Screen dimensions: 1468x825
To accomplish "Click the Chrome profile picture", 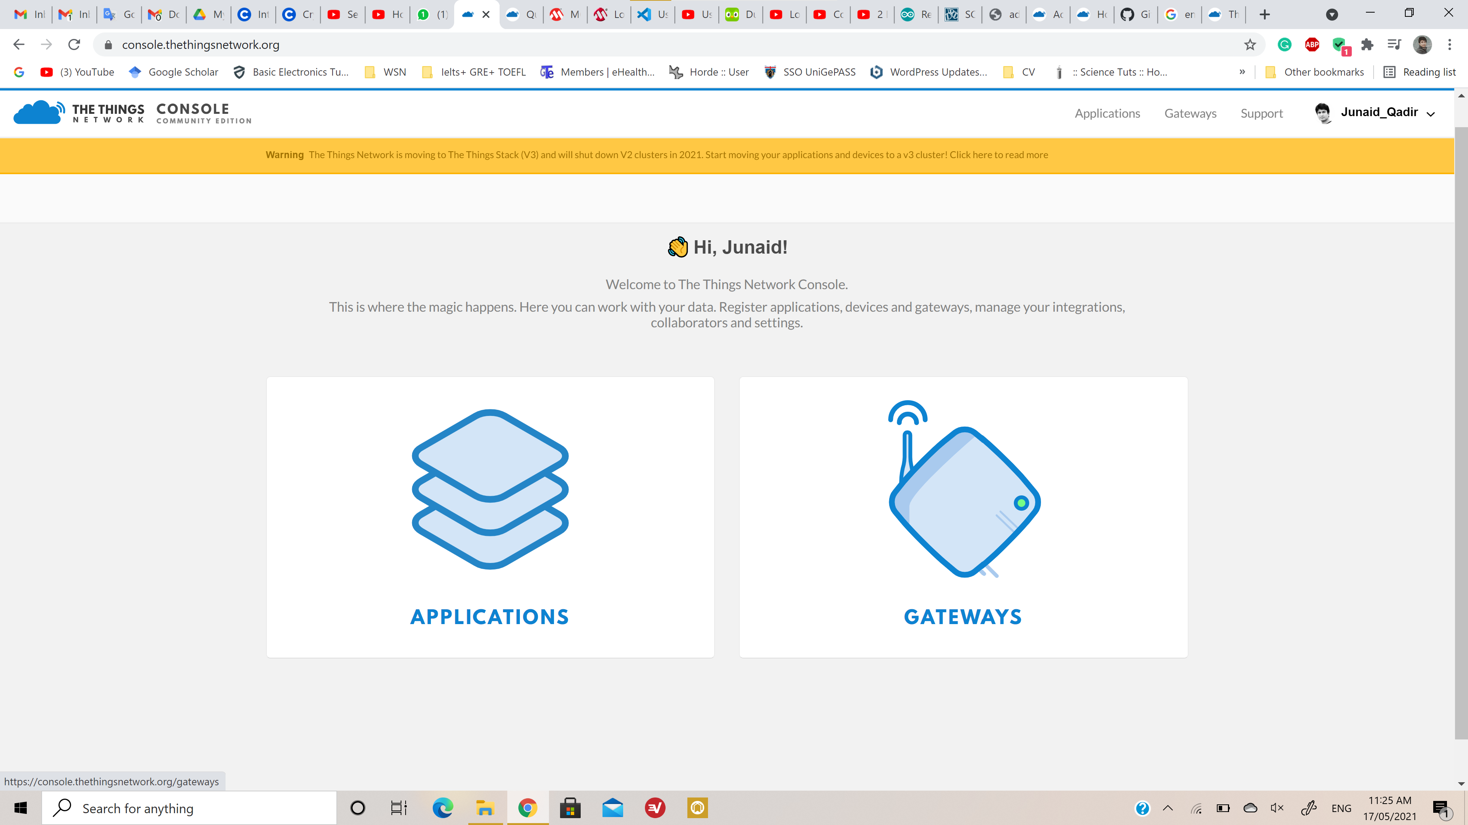I will [x=1423, y=44].
